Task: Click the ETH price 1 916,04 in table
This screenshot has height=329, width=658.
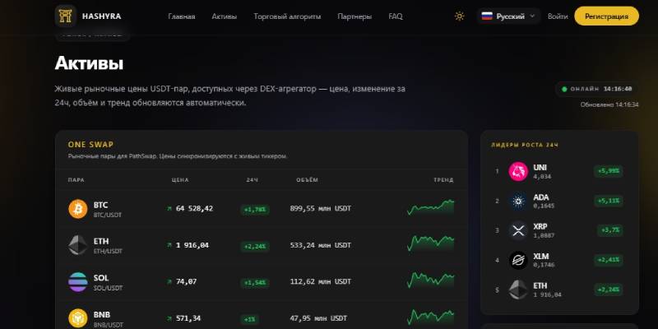Action: pyautogui.click(x=192, y=245)
